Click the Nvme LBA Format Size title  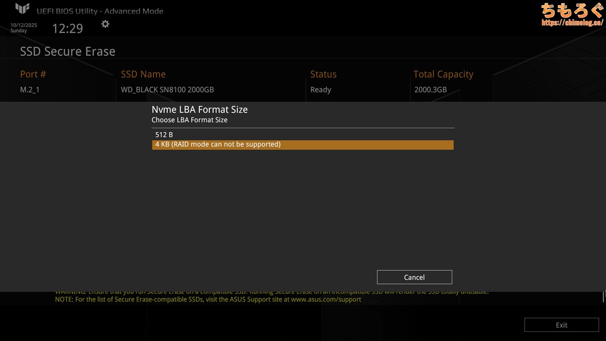click(x=199, y=109)
